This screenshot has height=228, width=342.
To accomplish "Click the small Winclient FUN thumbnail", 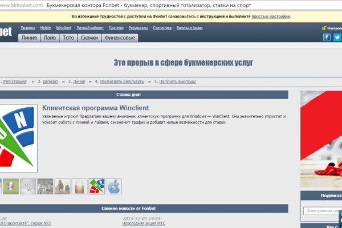I will (97, 186).
